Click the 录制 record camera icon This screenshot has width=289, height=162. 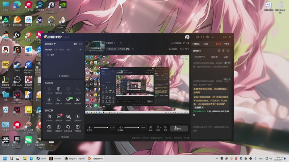(x=158, y=127)
